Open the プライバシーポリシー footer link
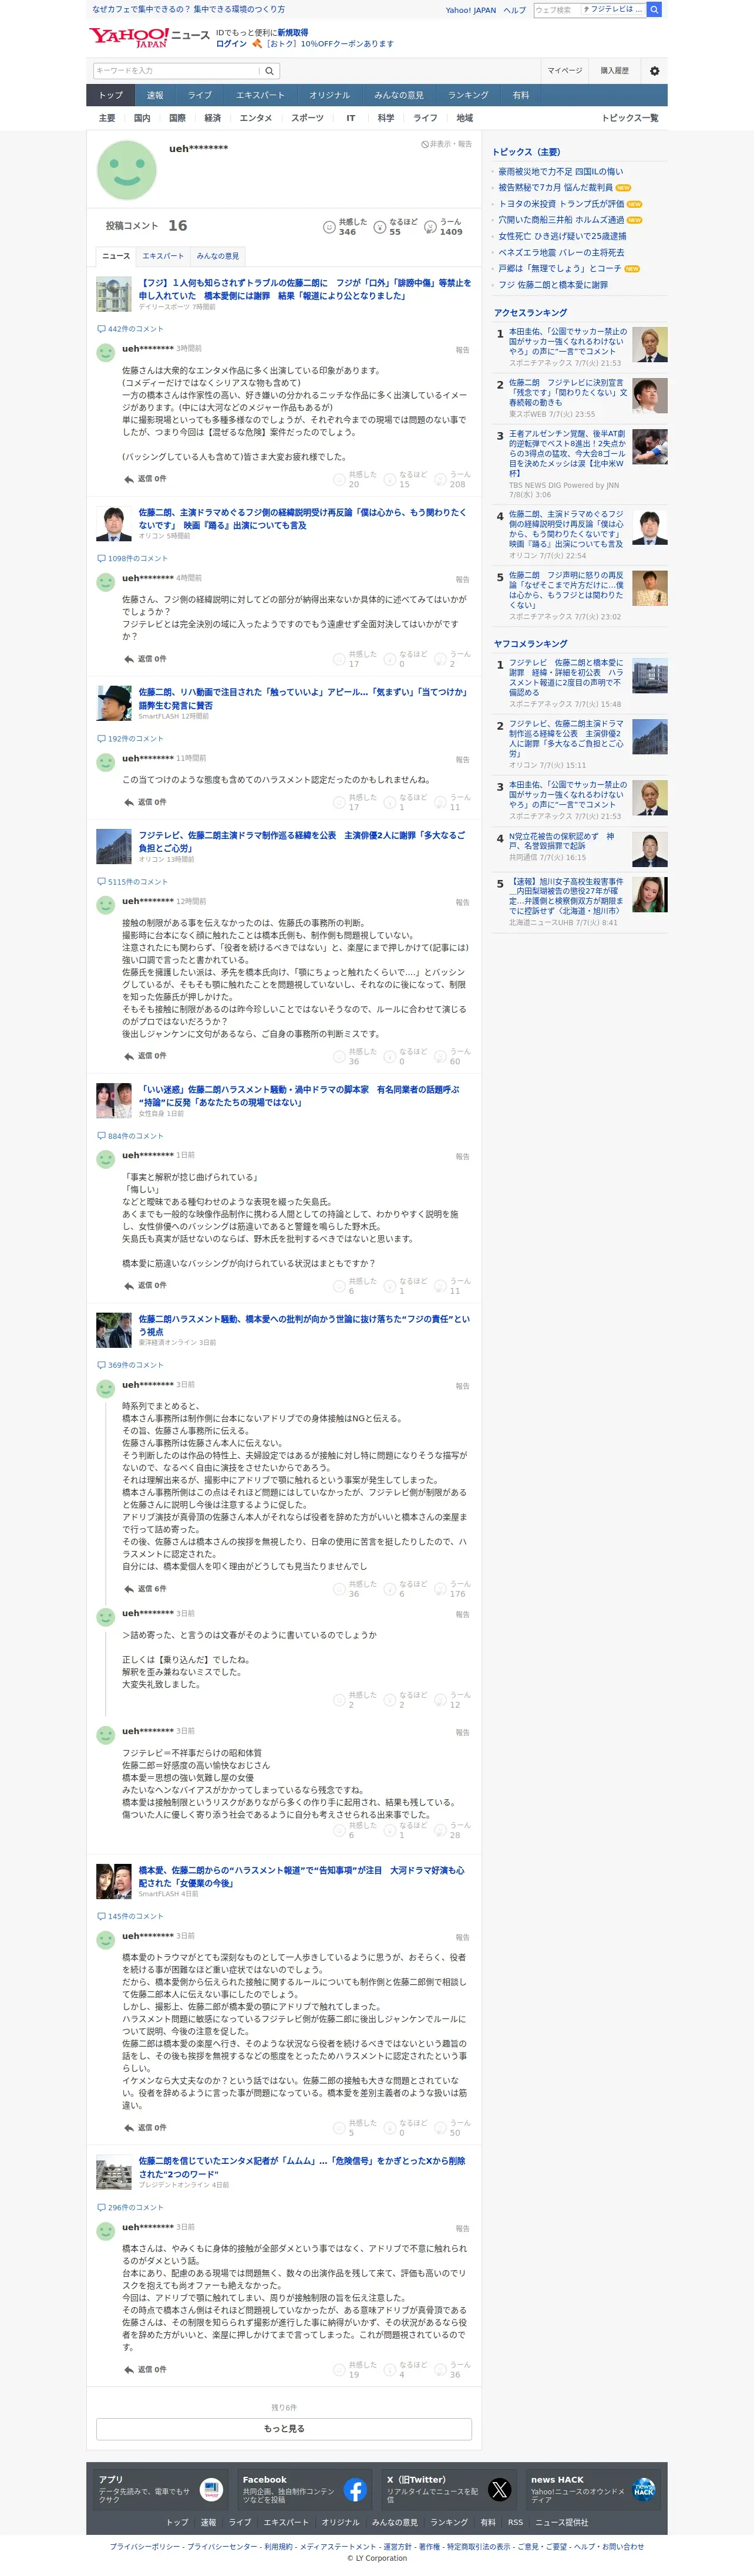Image resolution: width=754 pixels, height=2576 pixels. pyautogui.click(x=146, y=2547)
